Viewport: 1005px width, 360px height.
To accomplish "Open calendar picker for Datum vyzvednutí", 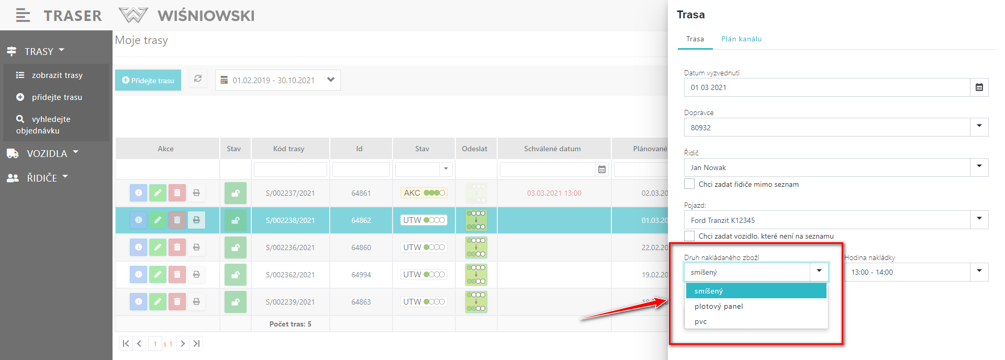I will [979, 87].
